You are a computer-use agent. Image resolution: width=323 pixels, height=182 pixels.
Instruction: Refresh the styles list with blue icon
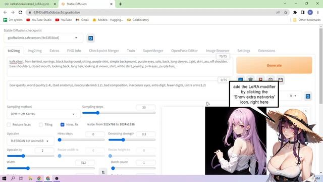(308, 96)
